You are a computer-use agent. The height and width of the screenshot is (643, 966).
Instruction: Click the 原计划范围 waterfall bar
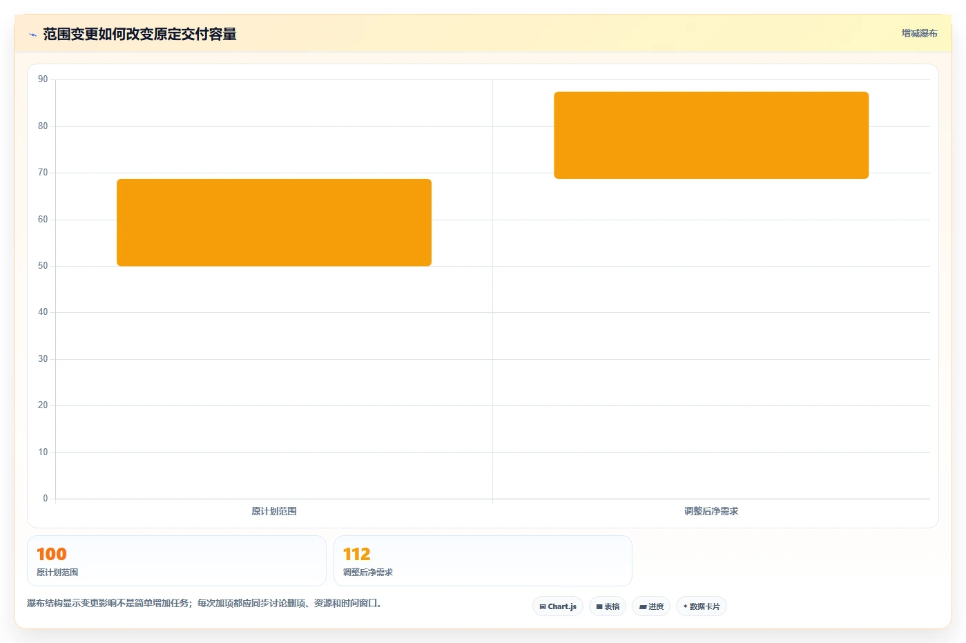(274, 222)
